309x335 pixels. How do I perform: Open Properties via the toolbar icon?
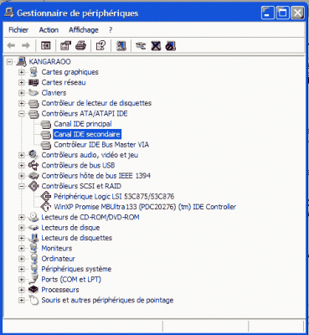tap(65, 45)
